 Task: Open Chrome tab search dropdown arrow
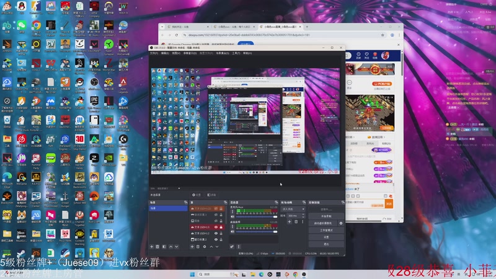162,27
